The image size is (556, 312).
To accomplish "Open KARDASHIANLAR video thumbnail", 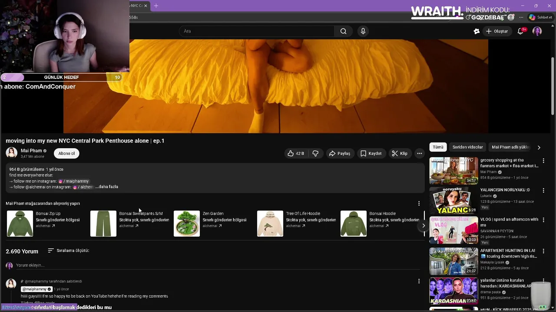I will coord(453,291).
